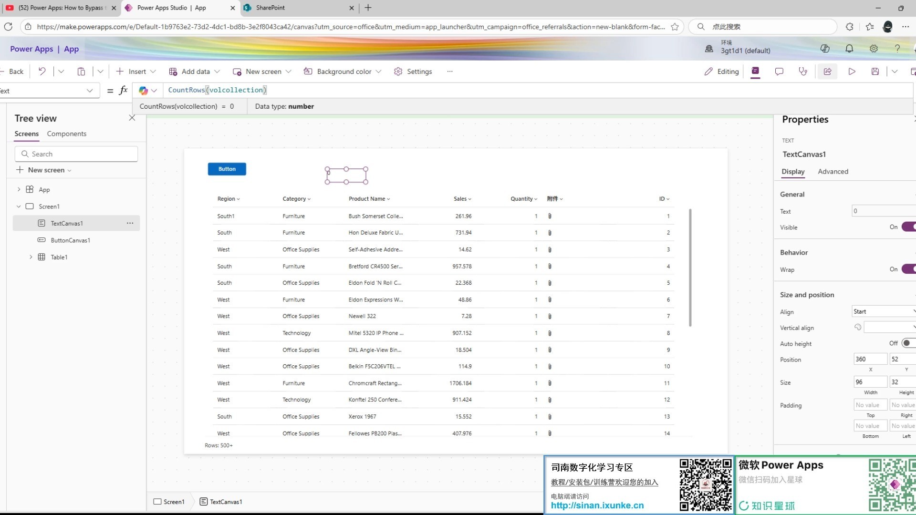Enable the Auto height toggle
The height and width of the screenshot is (515, 916).
(x=908, y=343)
